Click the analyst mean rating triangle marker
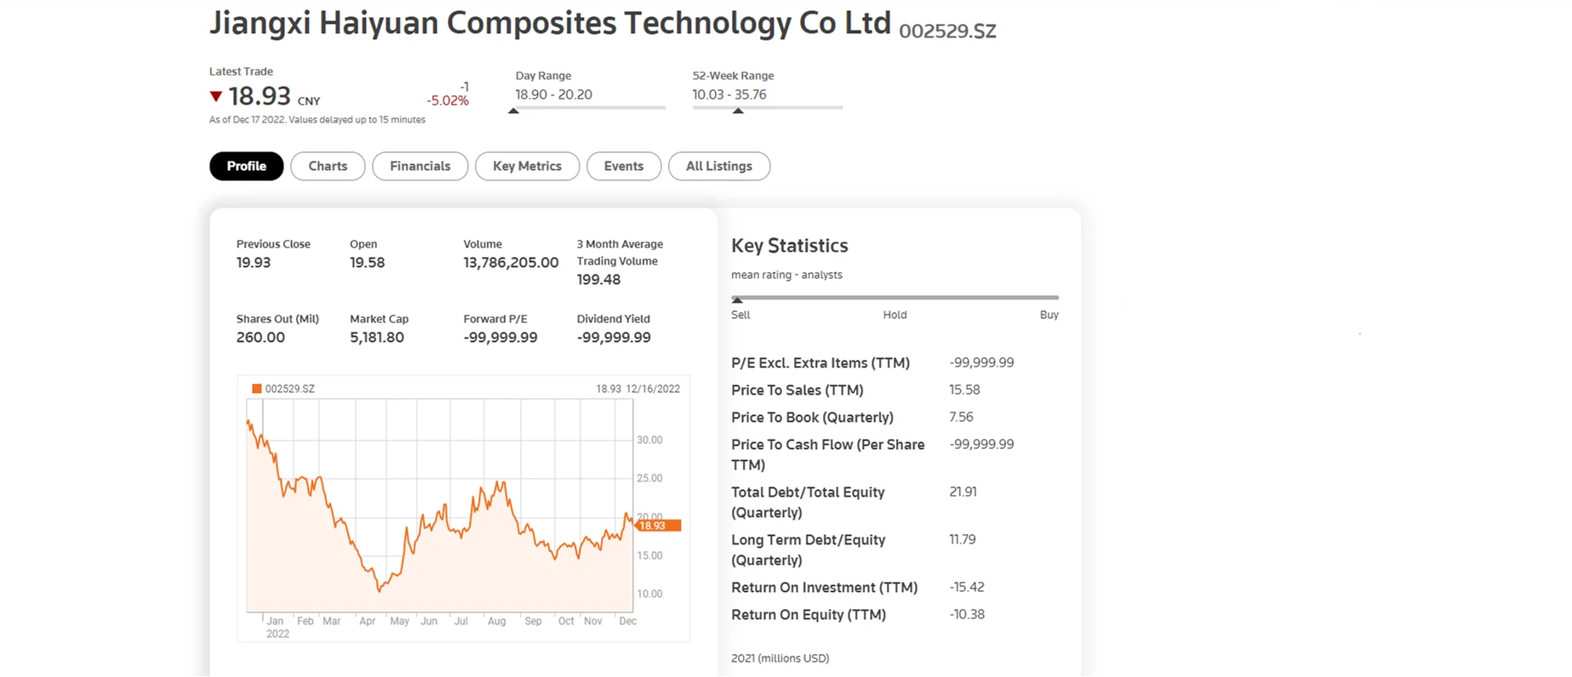This screenshot has height=677, width=1572. point(737,300)
